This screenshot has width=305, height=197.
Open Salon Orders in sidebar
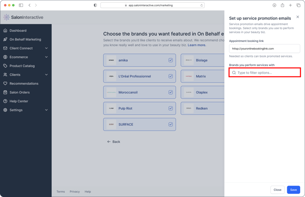point(20,92)
